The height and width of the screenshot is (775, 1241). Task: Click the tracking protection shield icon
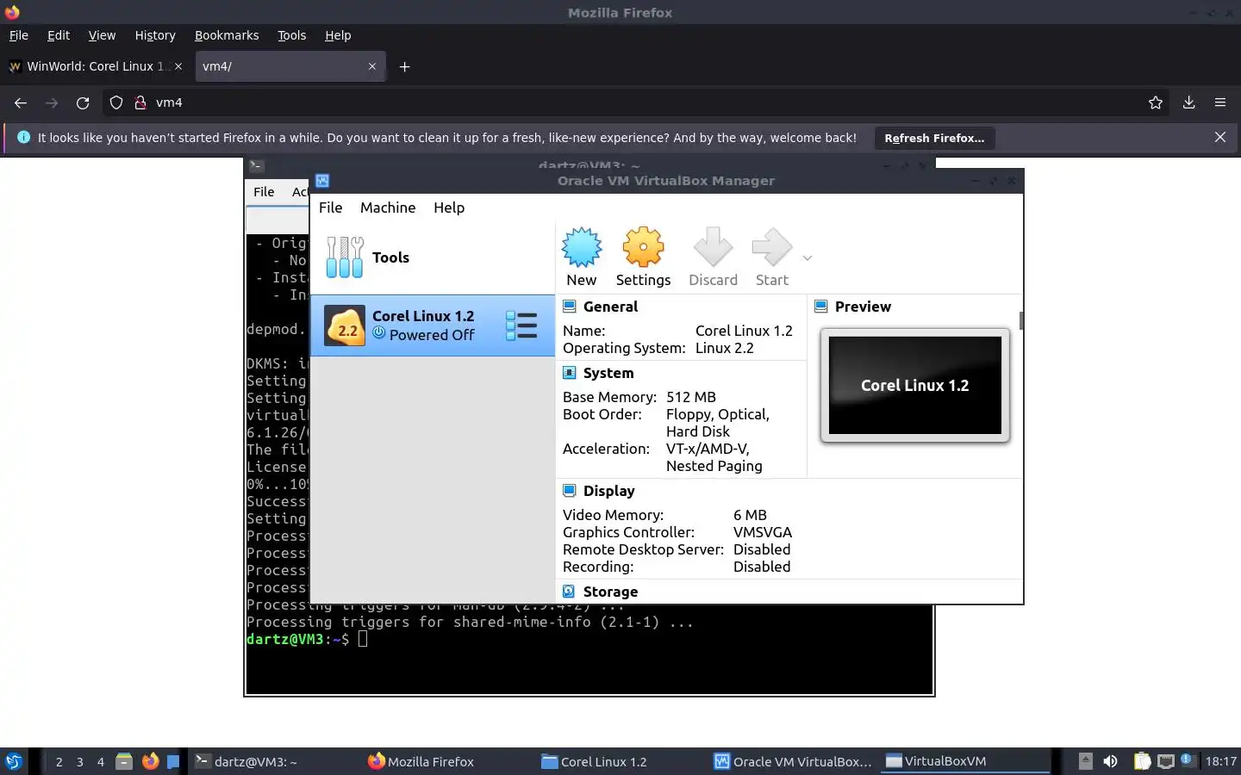click(x=116, y=102)
